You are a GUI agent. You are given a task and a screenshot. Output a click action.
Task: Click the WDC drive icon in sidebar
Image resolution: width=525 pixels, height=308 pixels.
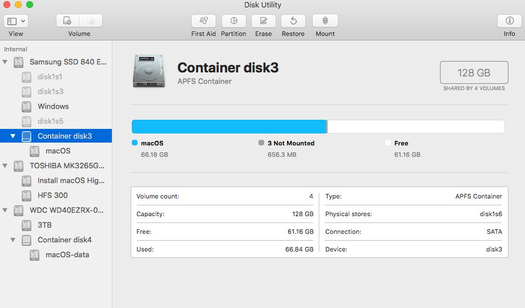click(x=18, y=210)
